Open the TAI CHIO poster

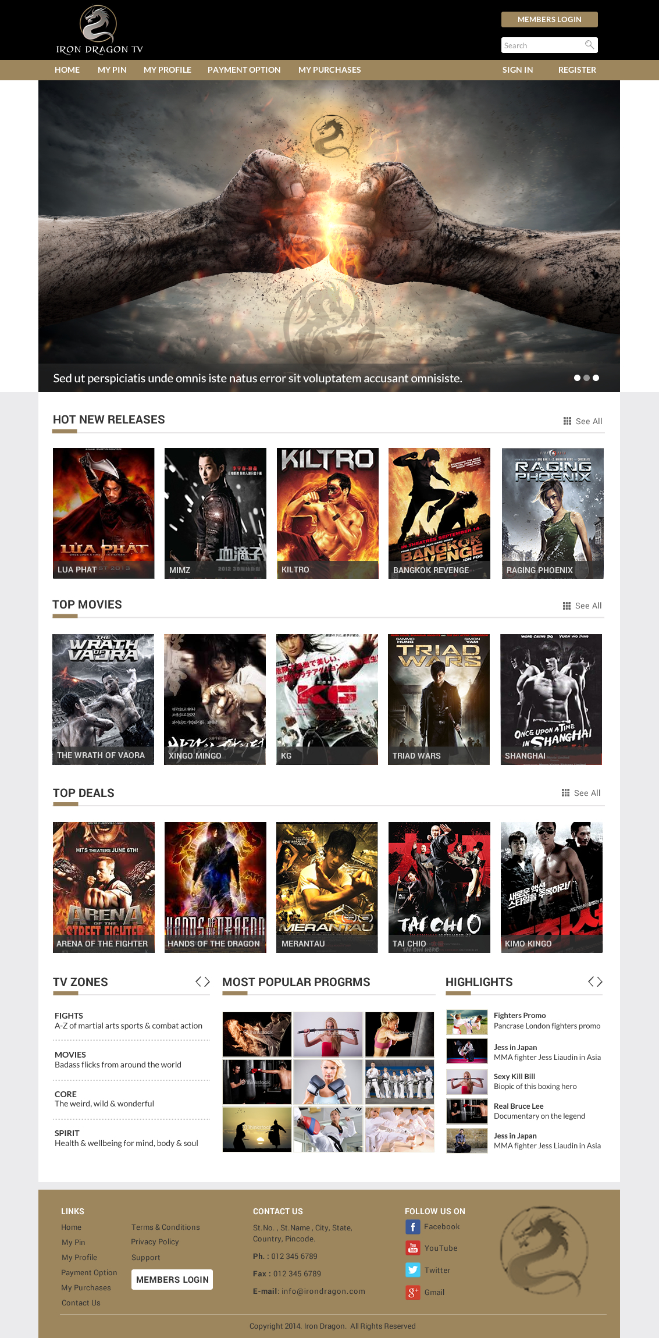pyautogui.click(x=439, y=887)
